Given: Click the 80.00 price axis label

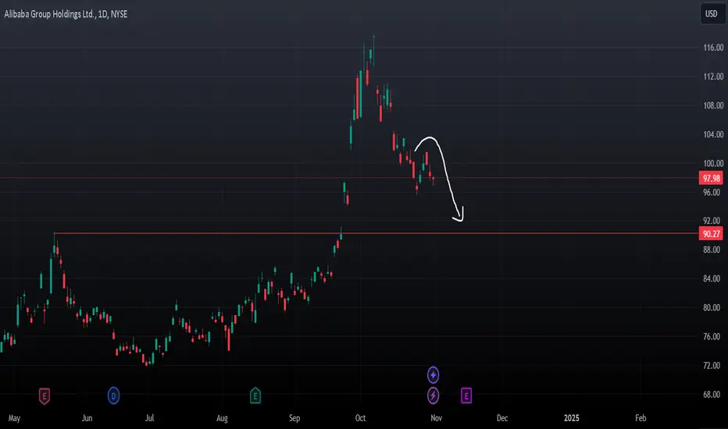Looking at the screenshot, I should (x=712, y=307).
